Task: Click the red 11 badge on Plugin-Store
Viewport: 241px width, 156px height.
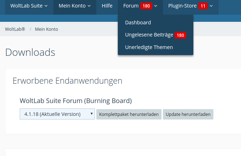Action: 203,6
